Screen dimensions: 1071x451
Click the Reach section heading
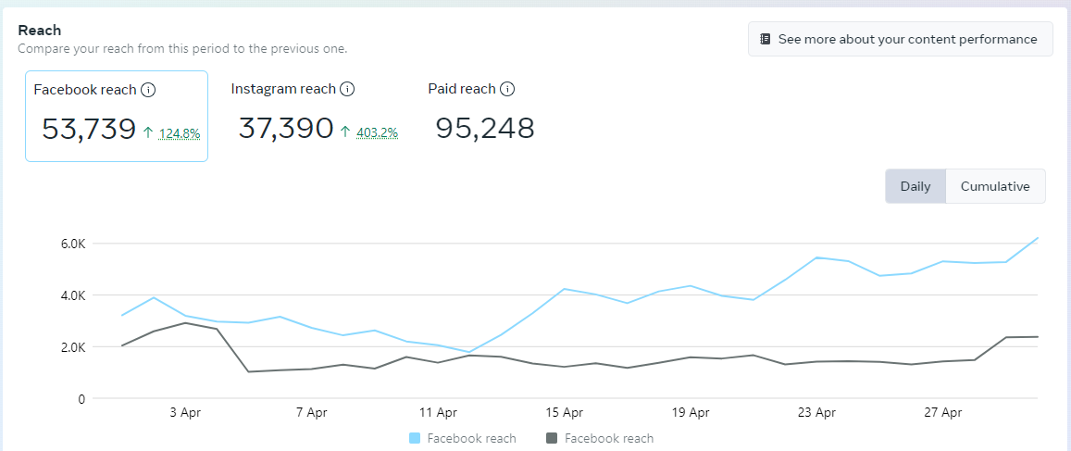[x=40, y=31]
